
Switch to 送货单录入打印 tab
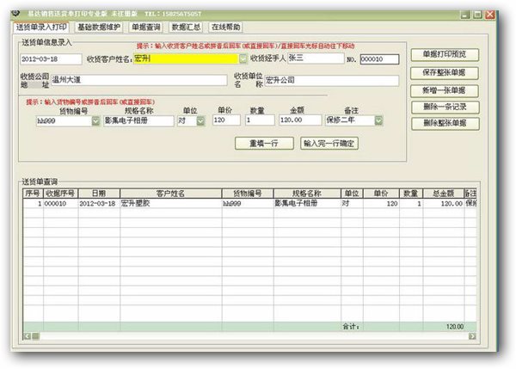[x=41, y=27]
